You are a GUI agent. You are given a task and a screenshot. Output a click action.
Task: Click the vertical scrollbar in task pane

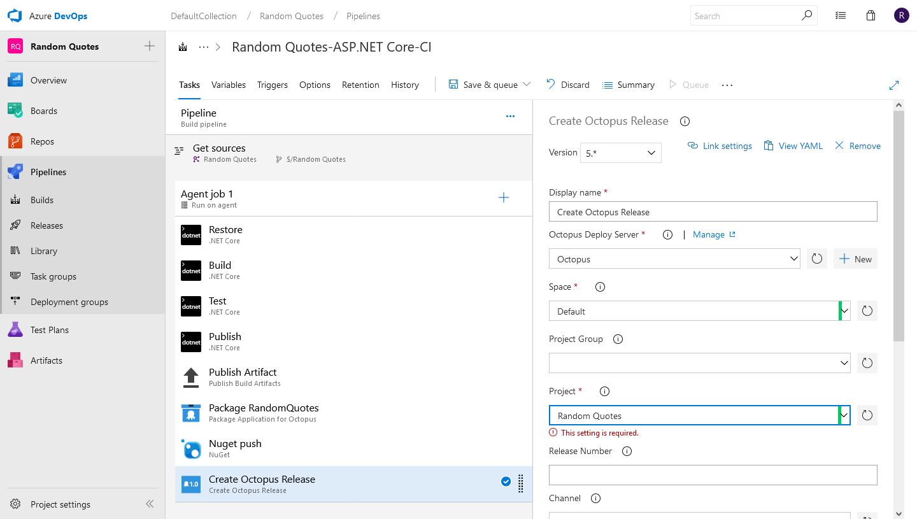pos(899,226)
